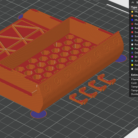Toggle the purple 'Re' legend swatch

click(x=132, y=28)
